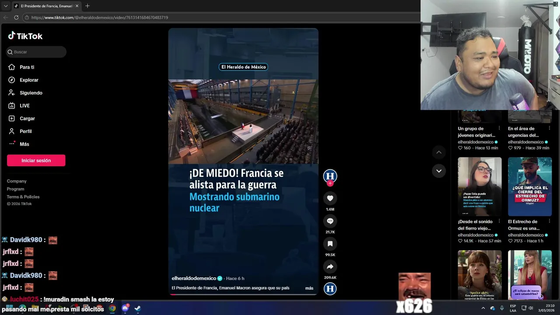The height and width of the screenshot is (315, 560).
Task: Click the 'Hace 6 h' timestamp
Action: click(235, 278)
